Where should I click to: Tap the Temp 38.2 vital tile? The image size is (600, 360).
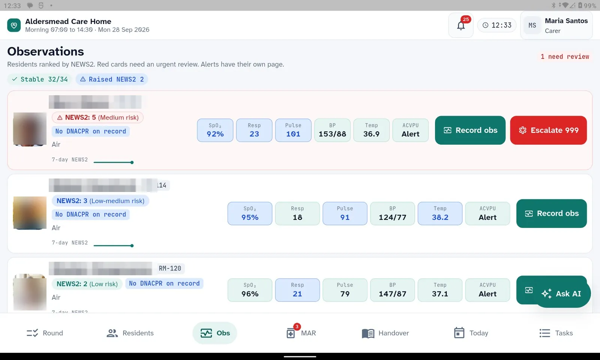tap(440, 213)
